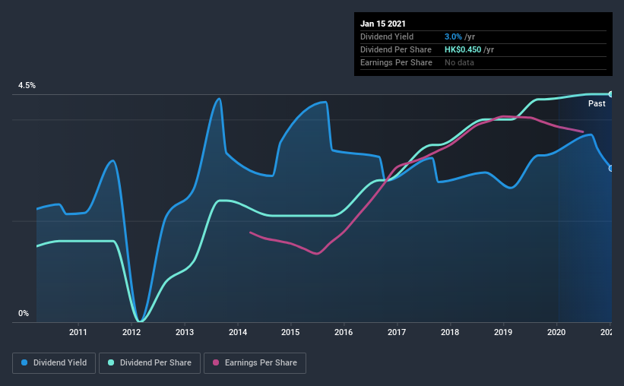624x386 pixels.
Task: Click the 0% y-axis label
Action: [x=24, y=314]
